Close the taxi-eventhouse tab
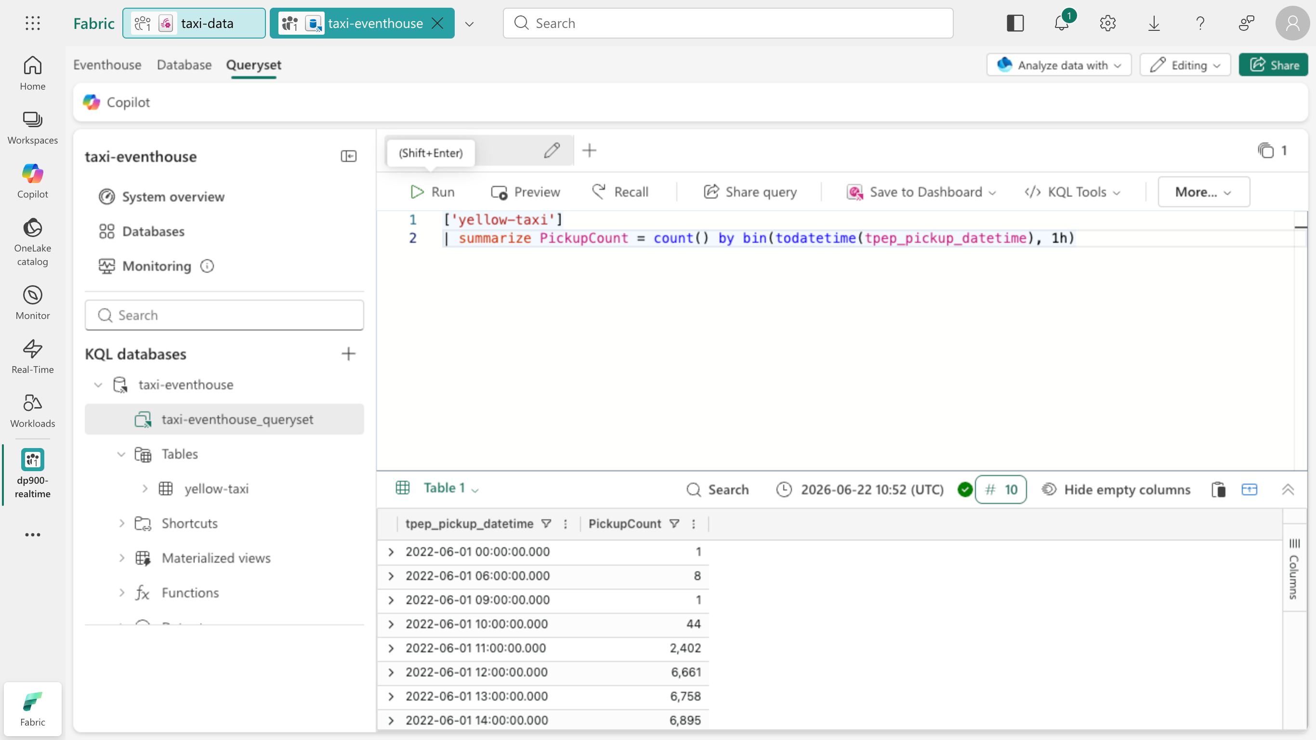The width and height of the screenshot is (1316, 740). [x=437, y=23]
